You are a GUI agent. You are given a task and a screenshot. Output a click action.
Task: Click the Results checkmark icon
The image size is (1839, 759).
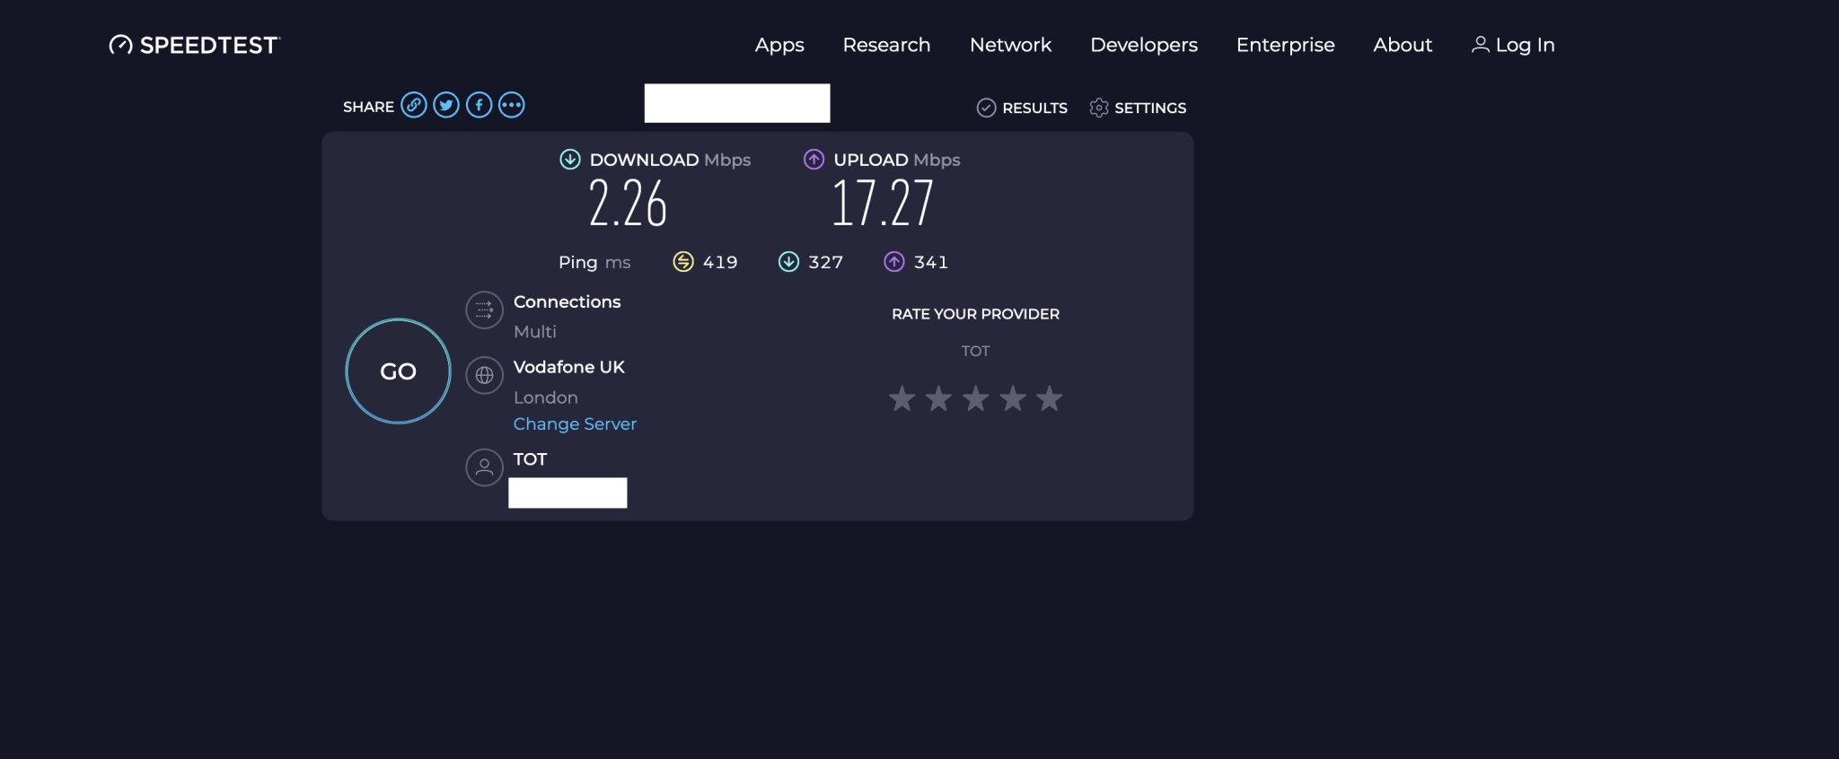click(986, 108)
